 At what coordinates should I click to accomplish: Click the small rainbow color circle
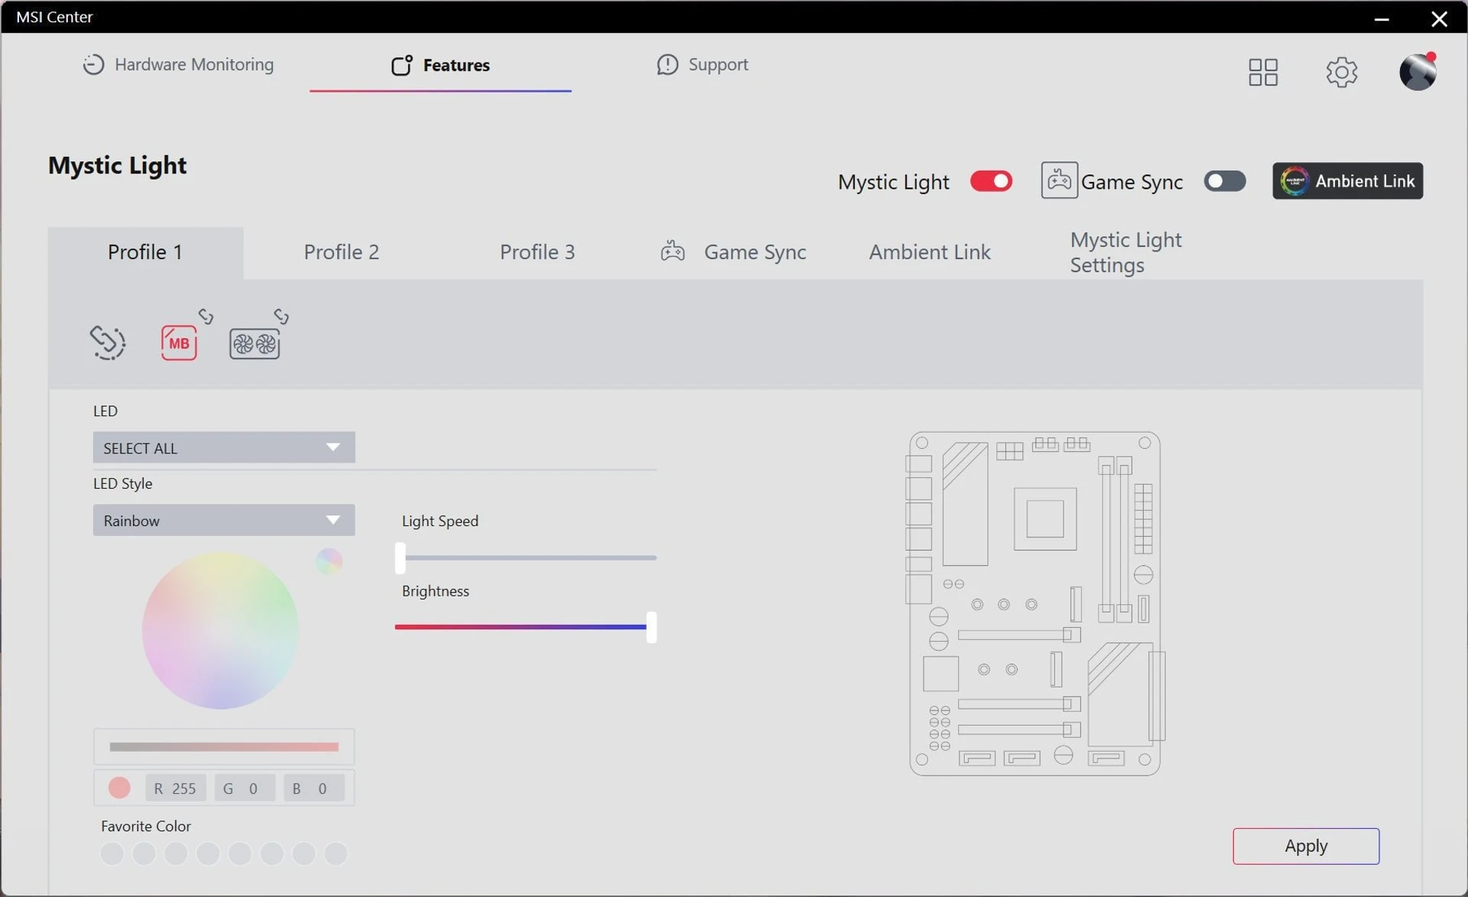(329, 561)
